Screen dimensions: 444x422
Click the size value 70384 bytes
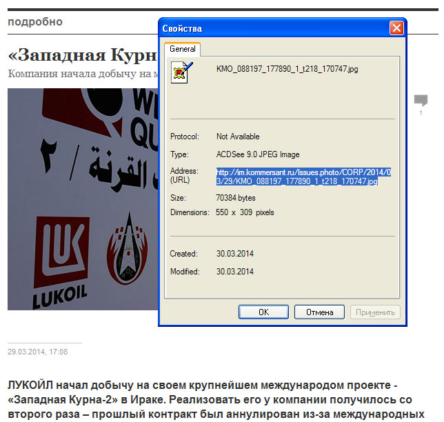pyautogui.click(x=236, y=198)
